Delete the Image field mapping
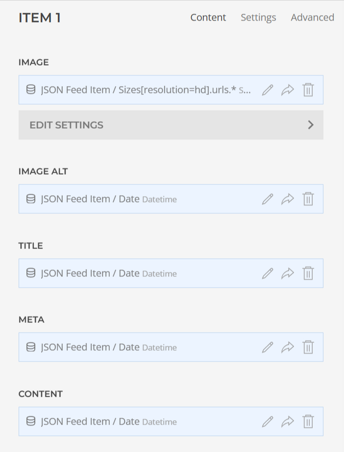Image resolution: width=344 pixels, height=452 pixels. pyautogui.click(x=308, y=90)
